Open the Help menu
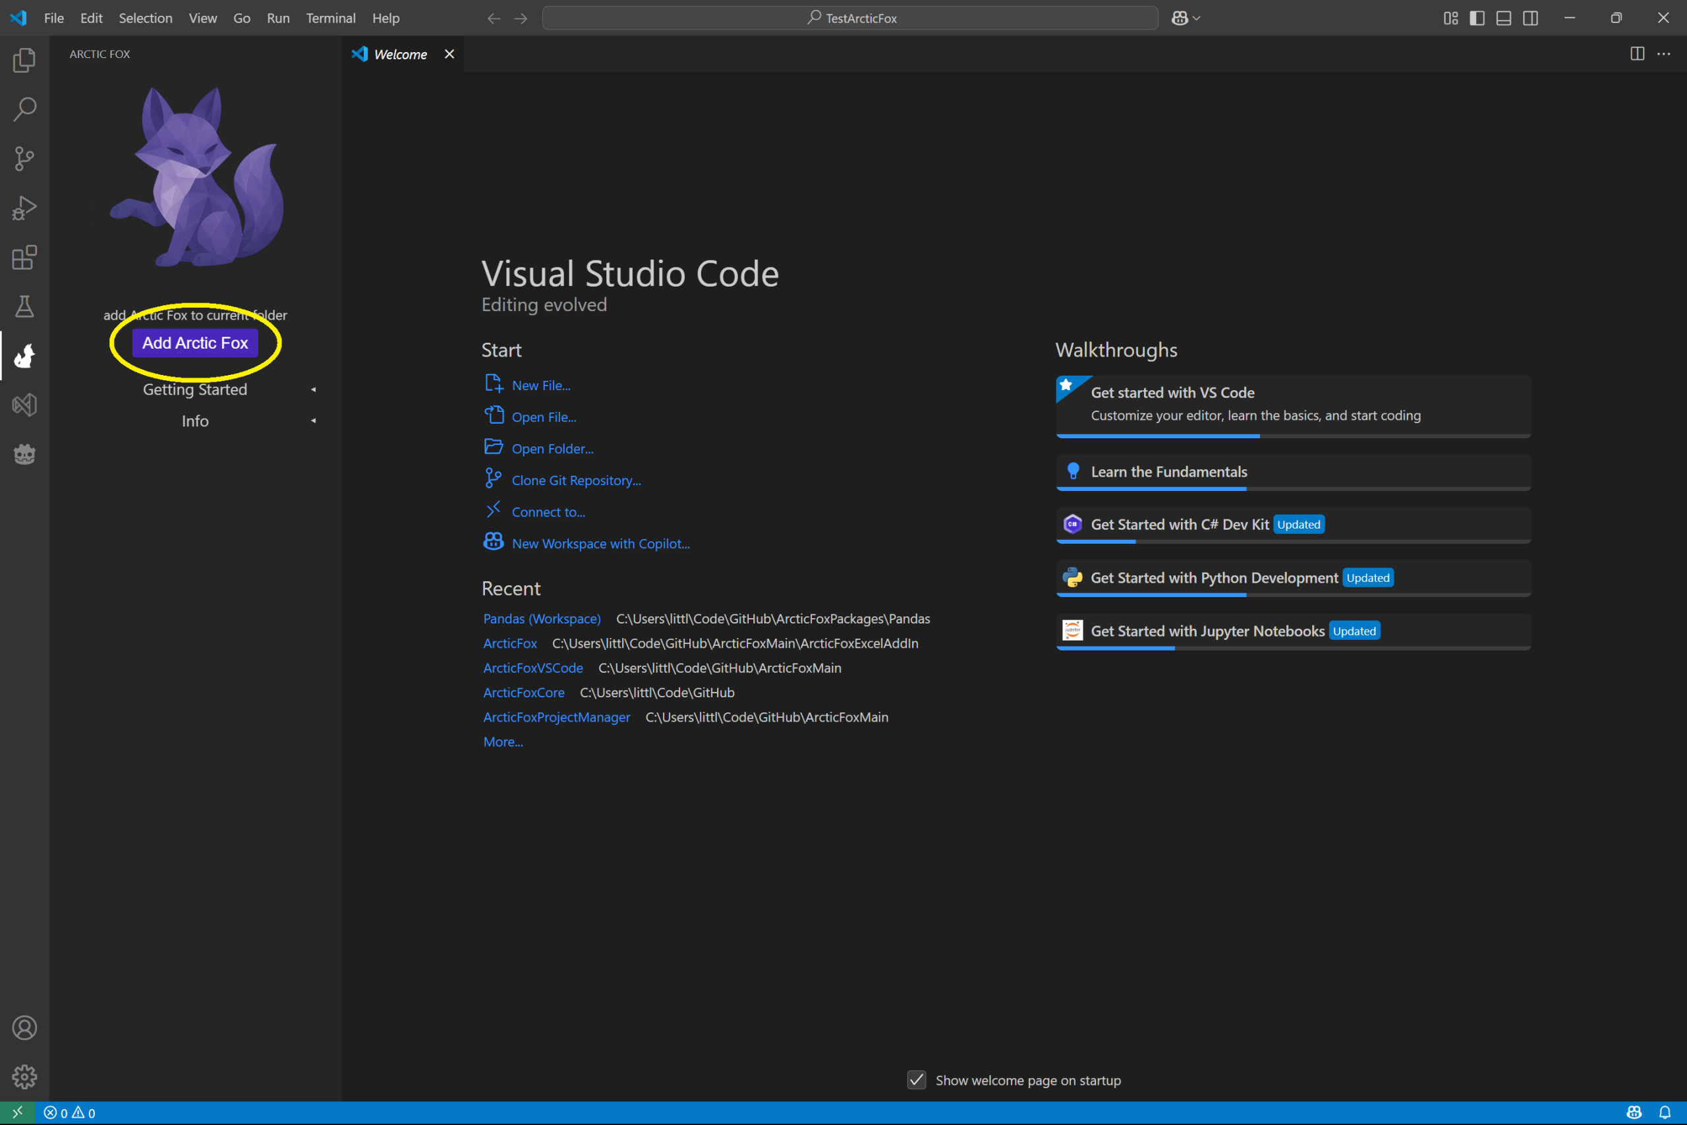Image resolution: width=1687 pixels, height=1125 pixels. [x=386, y=18]
